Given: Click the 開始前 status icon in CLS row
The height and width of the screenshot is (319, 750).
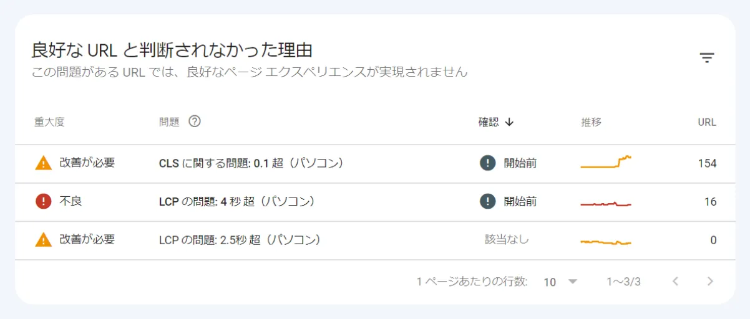Looking at the screenshot, I should (487, 163).
